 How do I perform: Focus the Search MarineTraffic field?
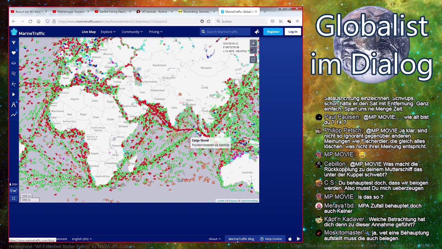point(225,32)
